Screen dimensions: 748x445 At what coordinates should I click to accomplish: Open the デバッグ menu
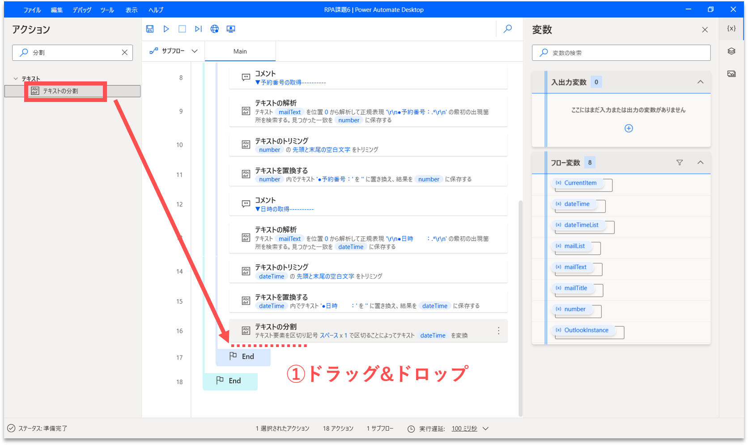[x=82, y=10]
